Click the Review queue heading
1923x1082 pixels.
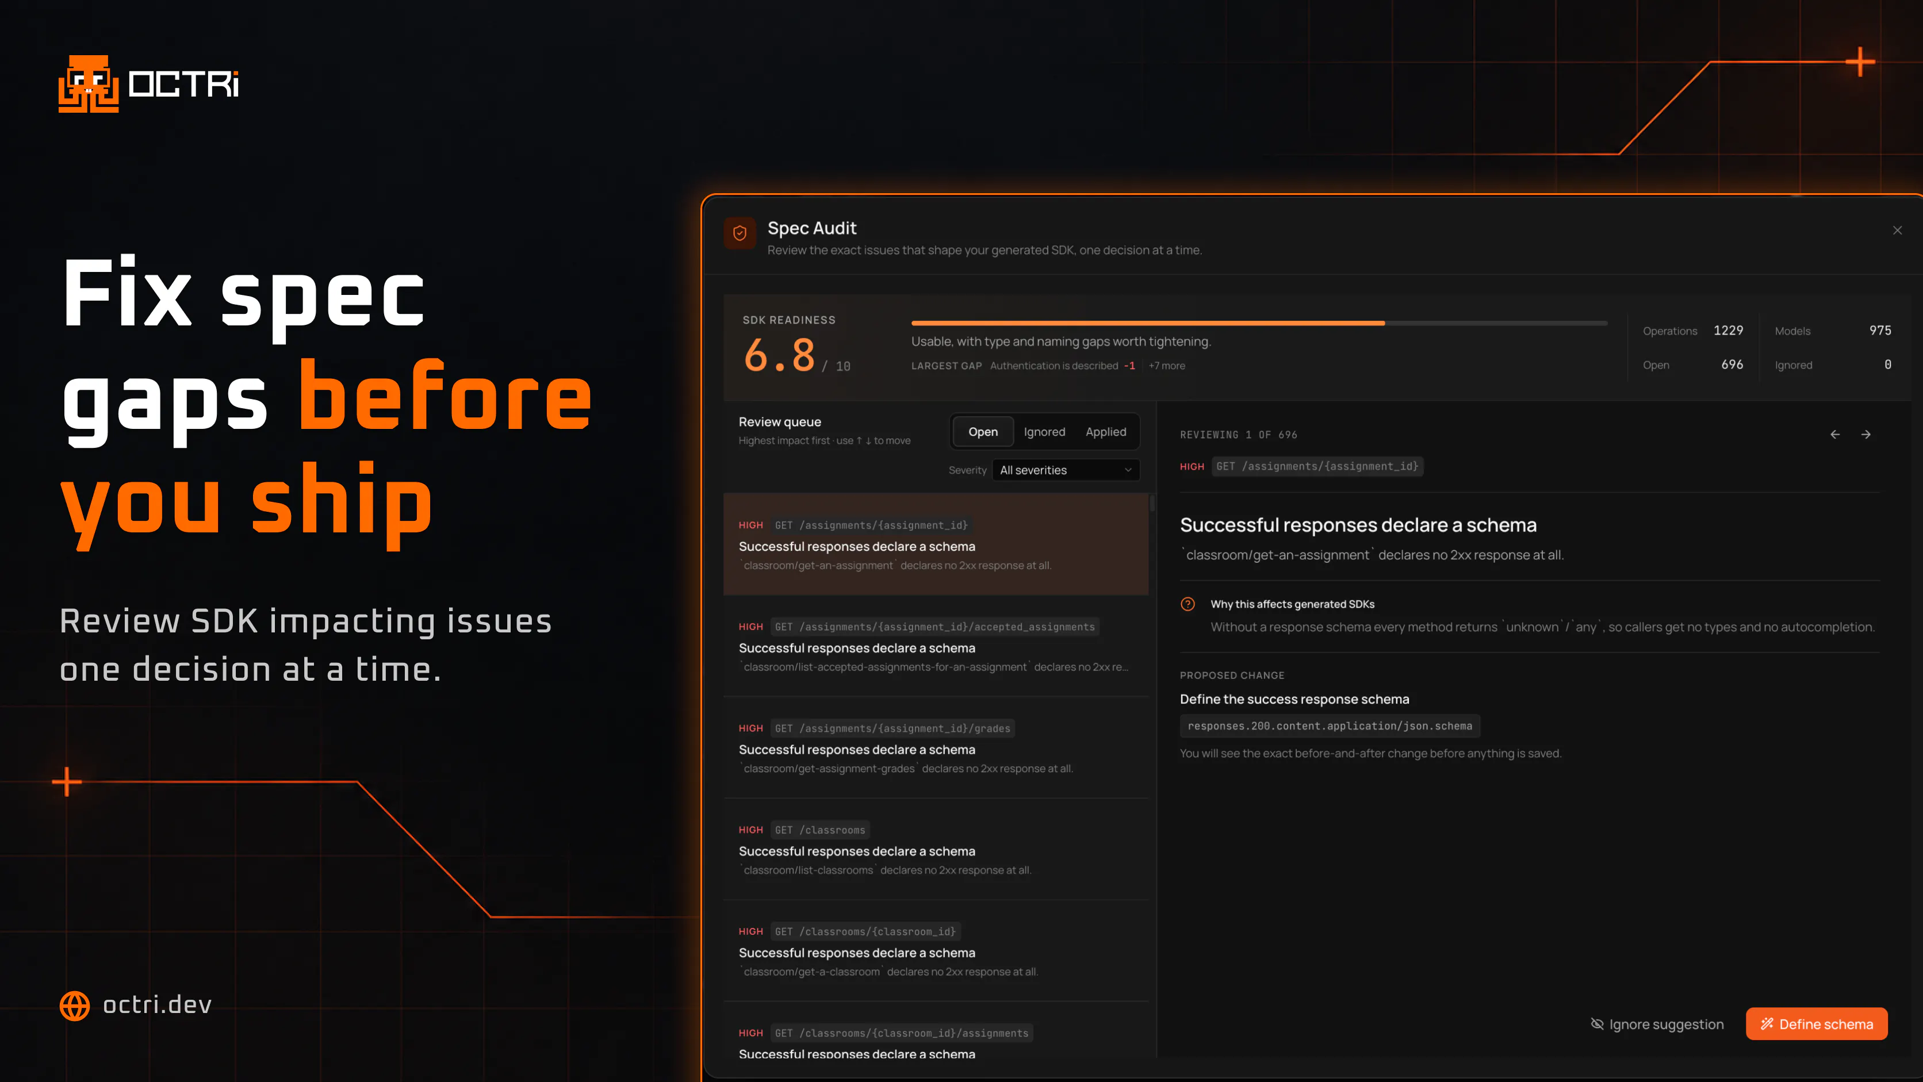[x=779, y=421]
